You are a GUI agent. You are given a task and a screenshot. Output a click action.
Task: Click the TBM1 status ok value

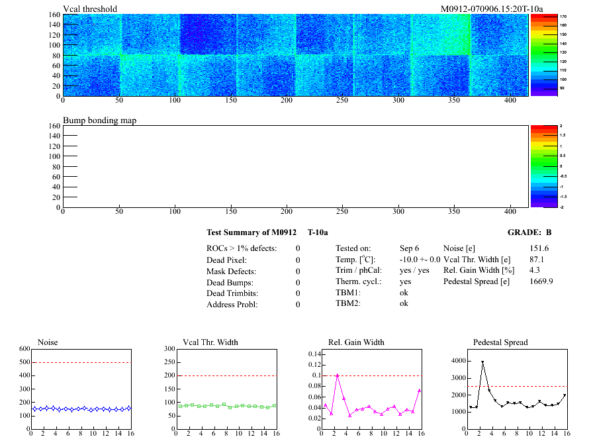pyautogui.click(x=404, y=292)
